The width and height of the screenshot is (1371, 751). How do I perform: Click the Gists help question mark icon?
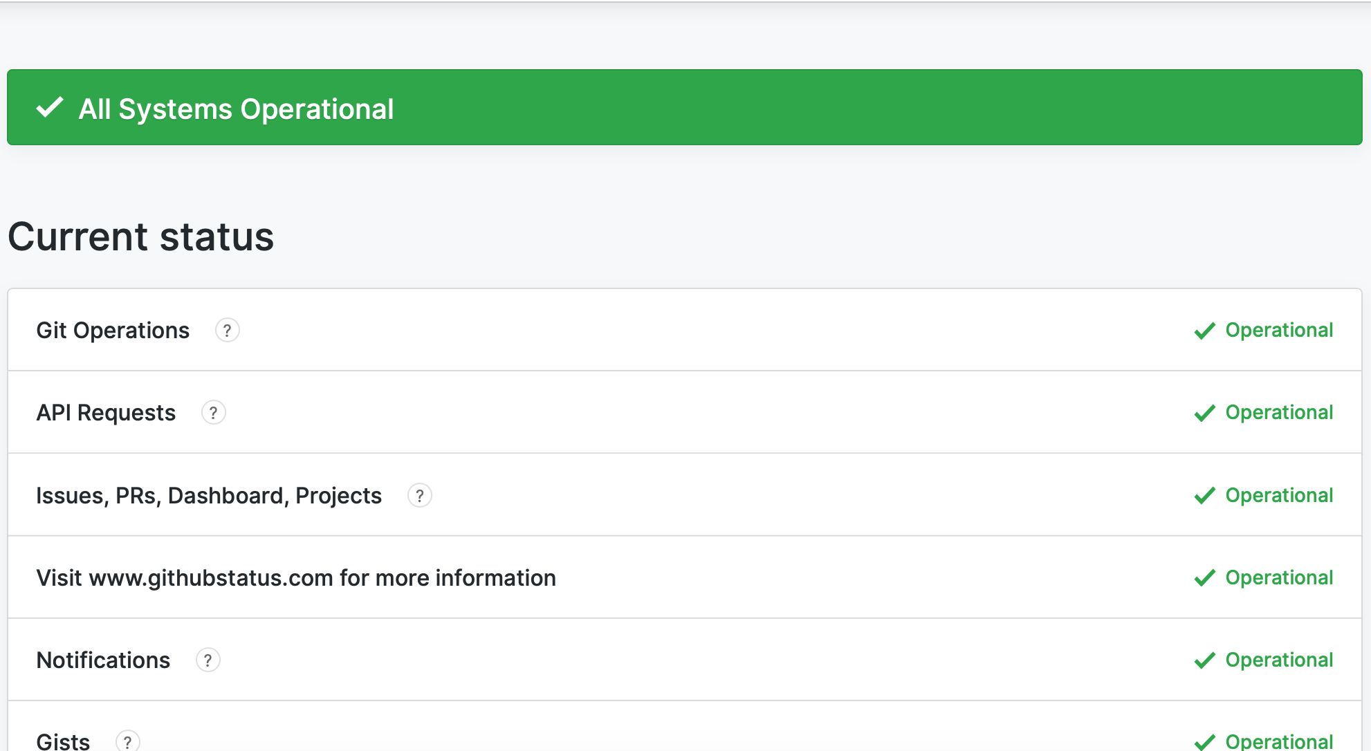[x=127, y=741]
